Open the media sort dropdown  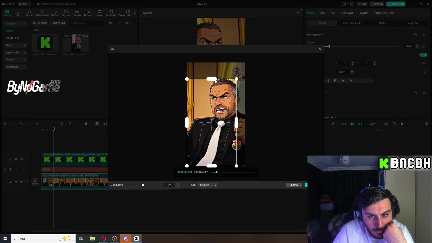pyautogui.click(x=118, y=23)
